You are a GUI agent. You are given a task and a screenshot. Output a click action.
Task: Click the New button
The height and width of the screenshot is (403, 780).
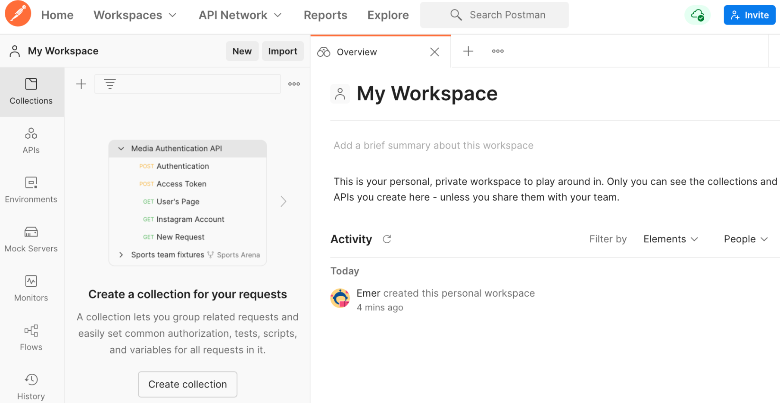(x=242, y=51)
